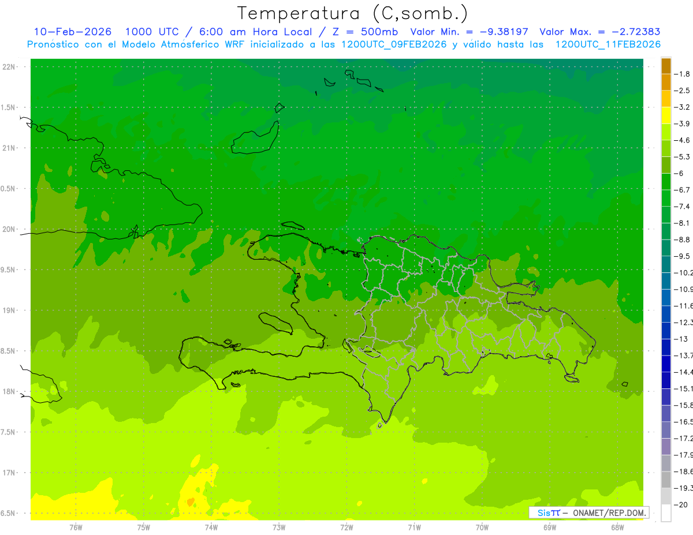This screenshot has height=535, width=693.
Task: Click valid-until time '1200UTC_11FEB2026' in header
Action: (x=608, y=44)
